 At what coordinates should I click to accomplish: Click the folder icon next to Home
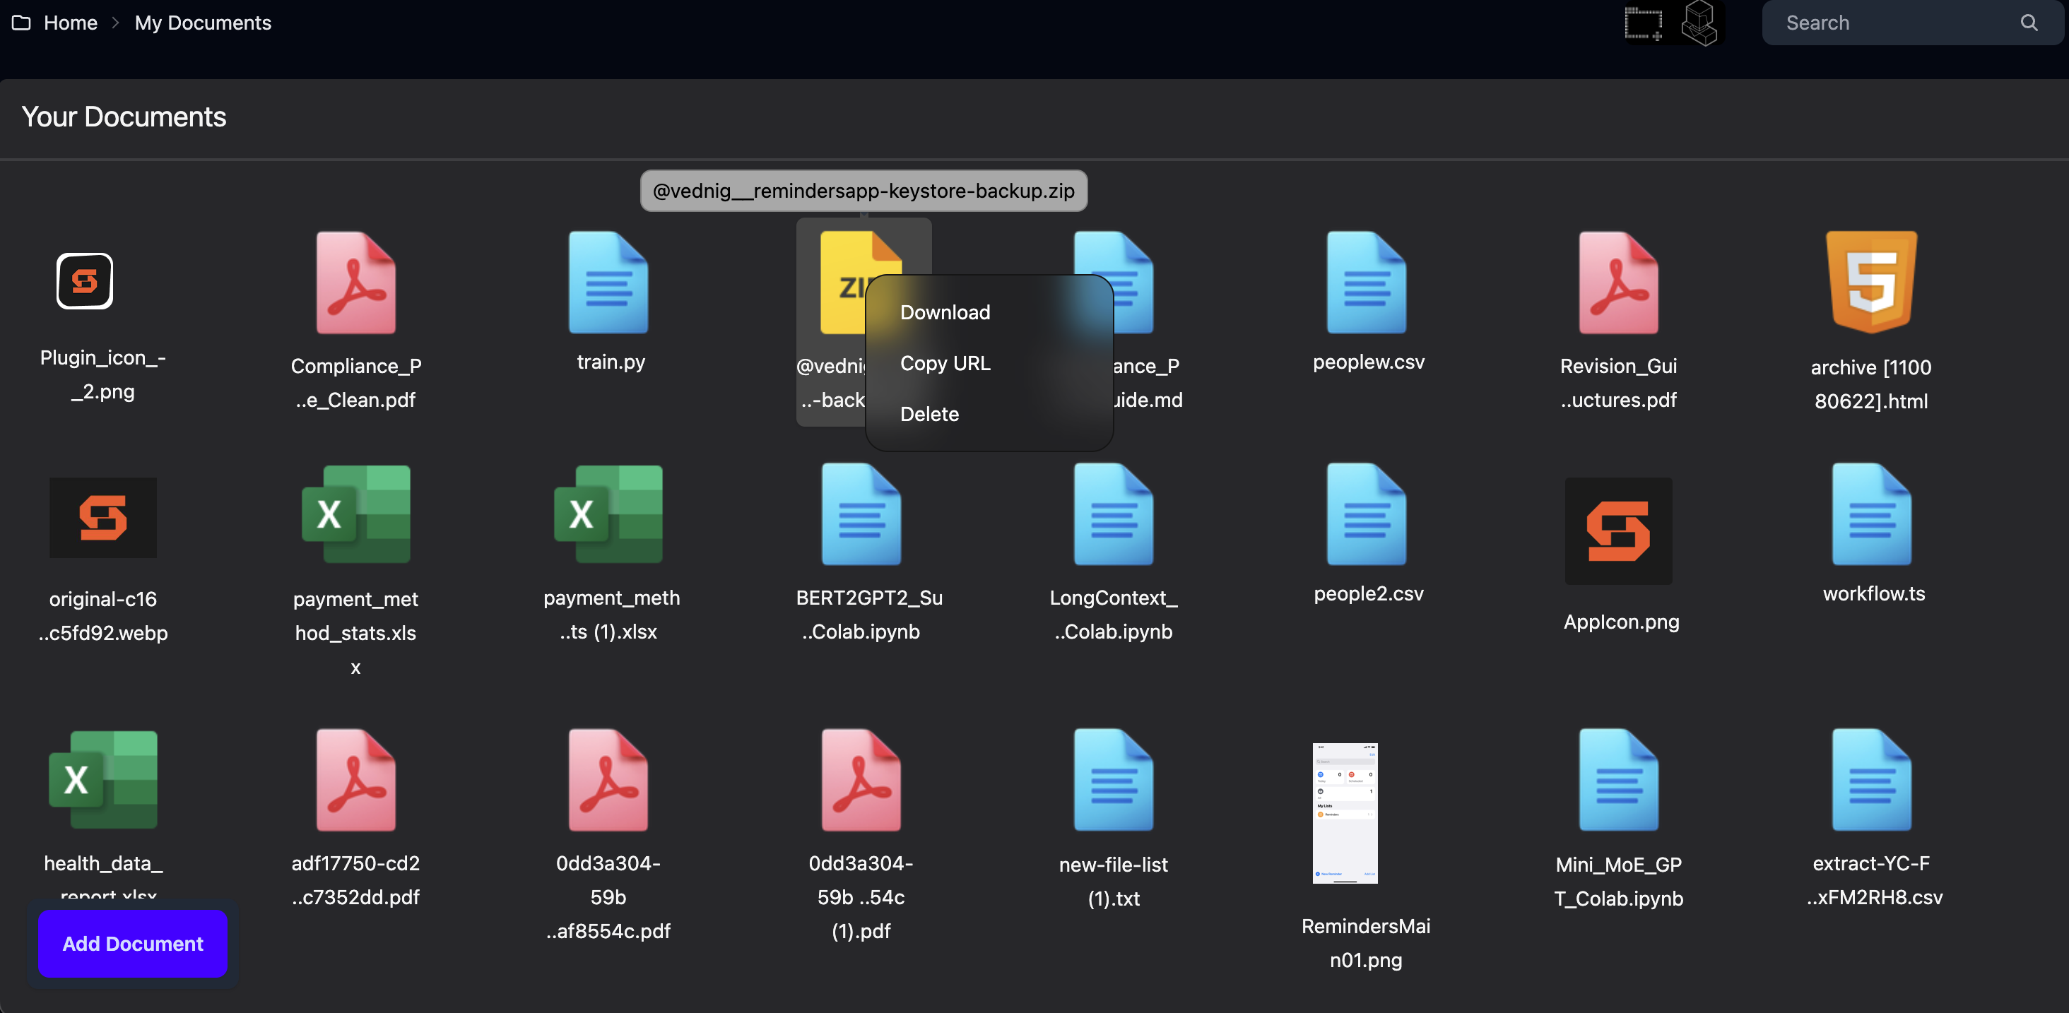pyautogui.click(x=21, y=23)
